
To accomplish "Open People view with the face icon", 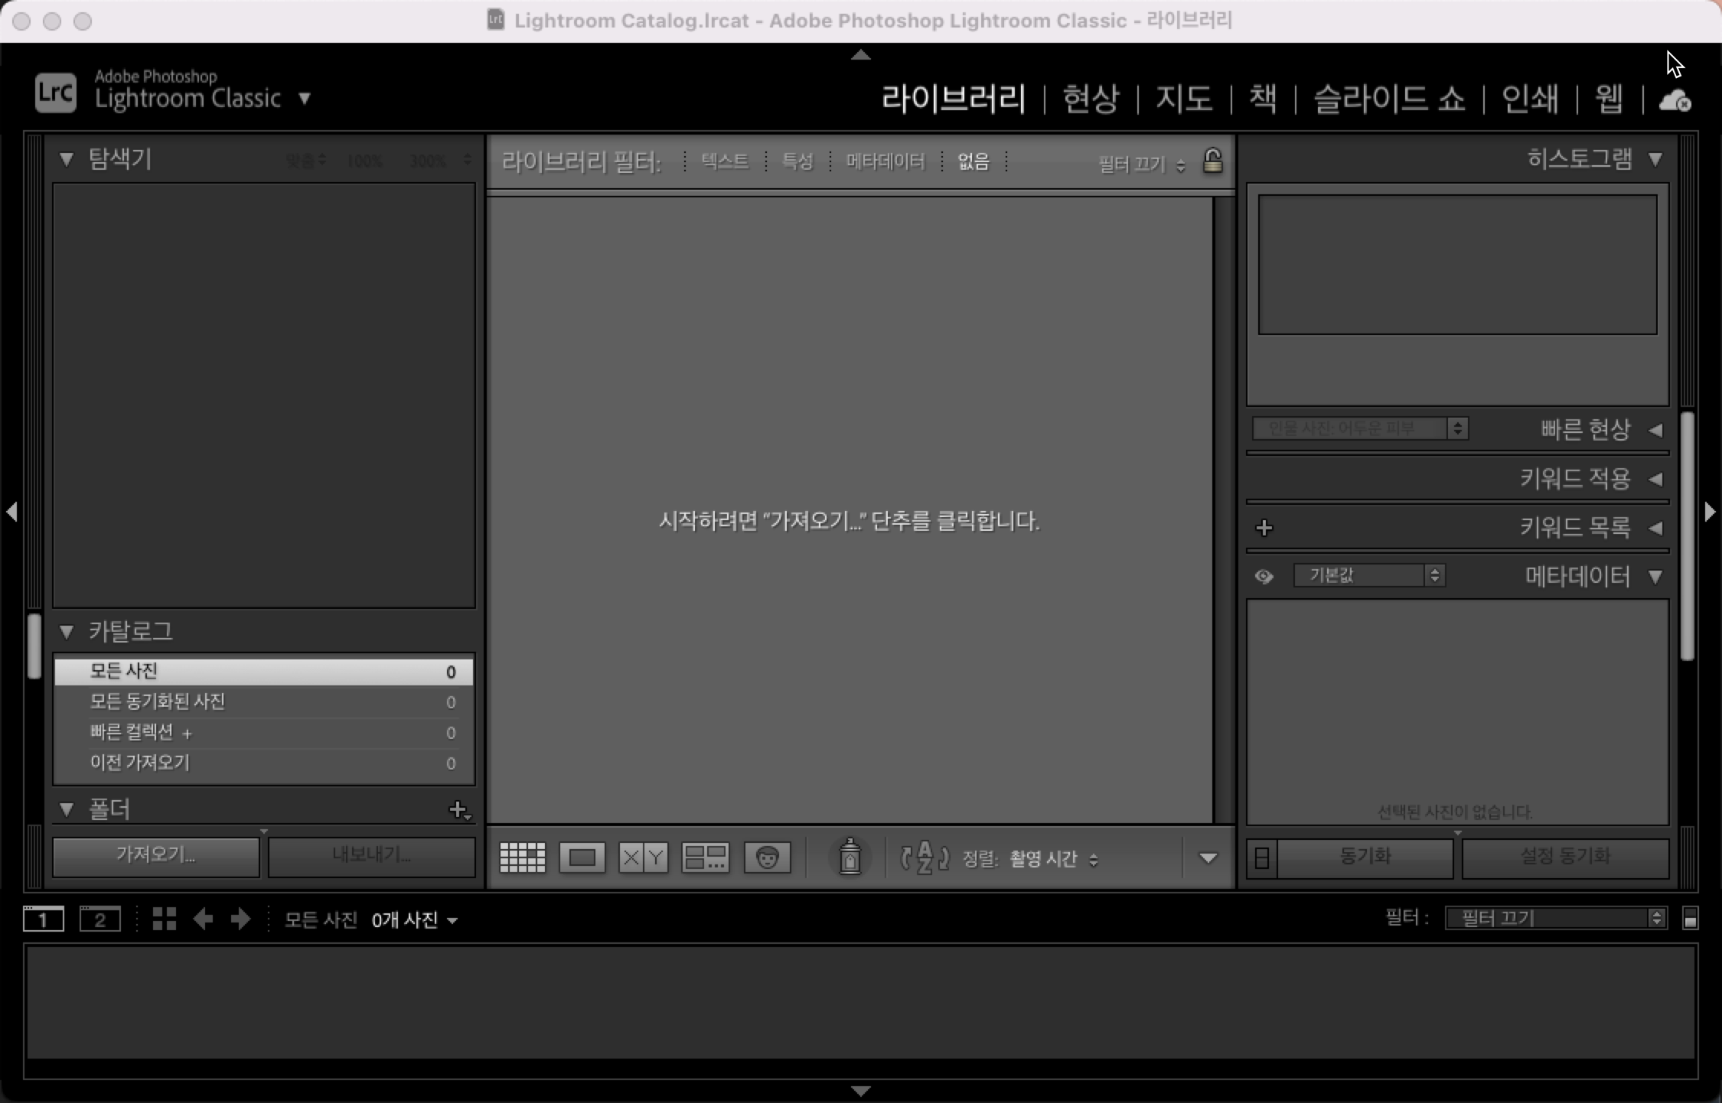I will 766,857.
